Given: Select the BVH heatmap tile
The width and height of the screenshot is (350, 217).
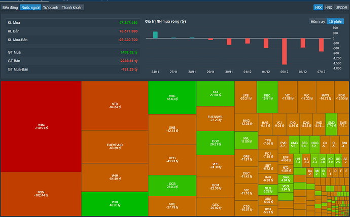Looking at the screenshot, I should [x=268, y=211].
